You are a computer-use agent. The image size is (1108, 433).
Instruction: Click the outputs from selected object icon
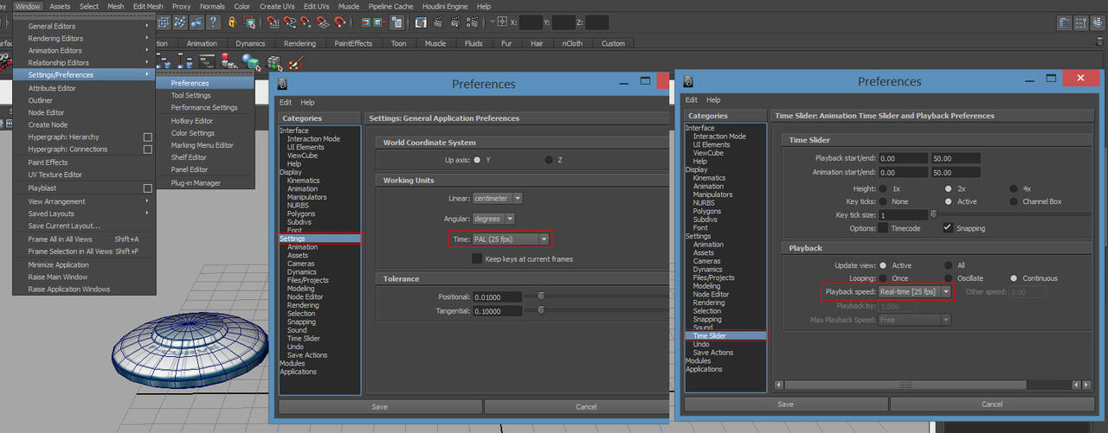tap(380, 22)
